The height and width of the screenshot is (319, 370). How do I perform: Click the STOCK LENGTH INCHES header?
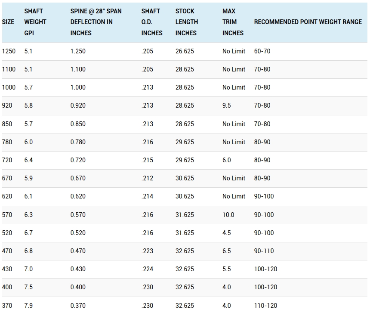pos(187,22)
